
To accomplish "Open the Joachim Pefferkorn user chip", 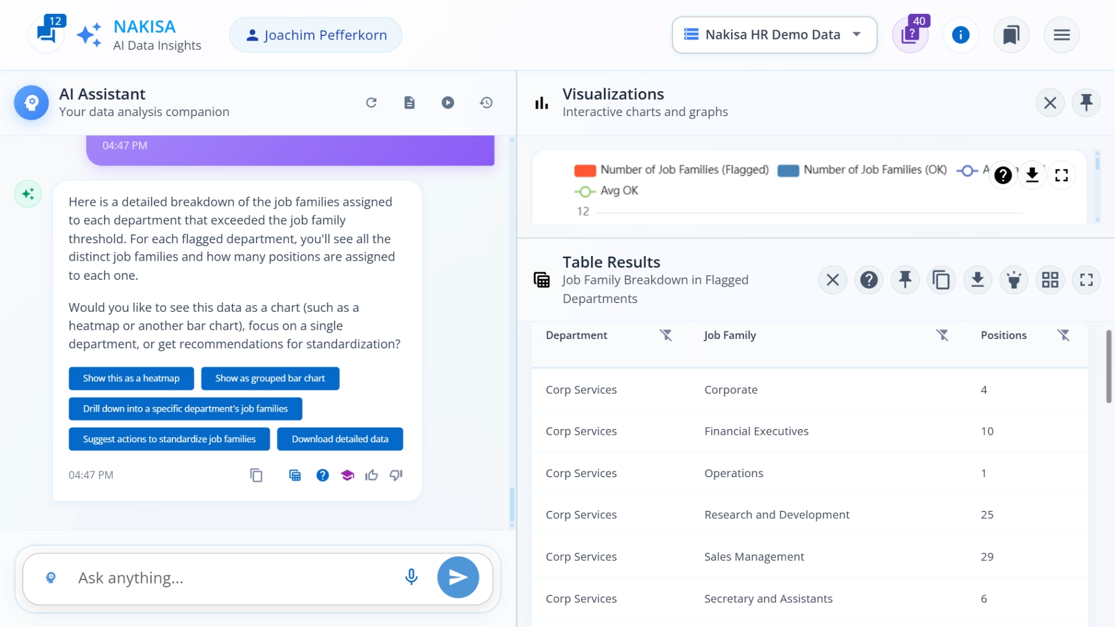I will pos(316,35).
